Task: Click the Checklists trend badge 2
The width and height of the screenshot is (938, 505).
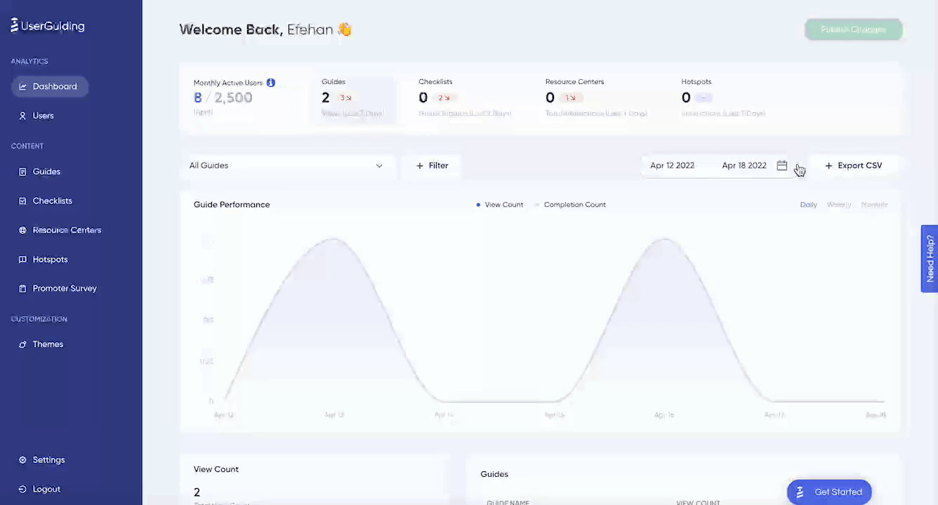Action: coord(443,98)
